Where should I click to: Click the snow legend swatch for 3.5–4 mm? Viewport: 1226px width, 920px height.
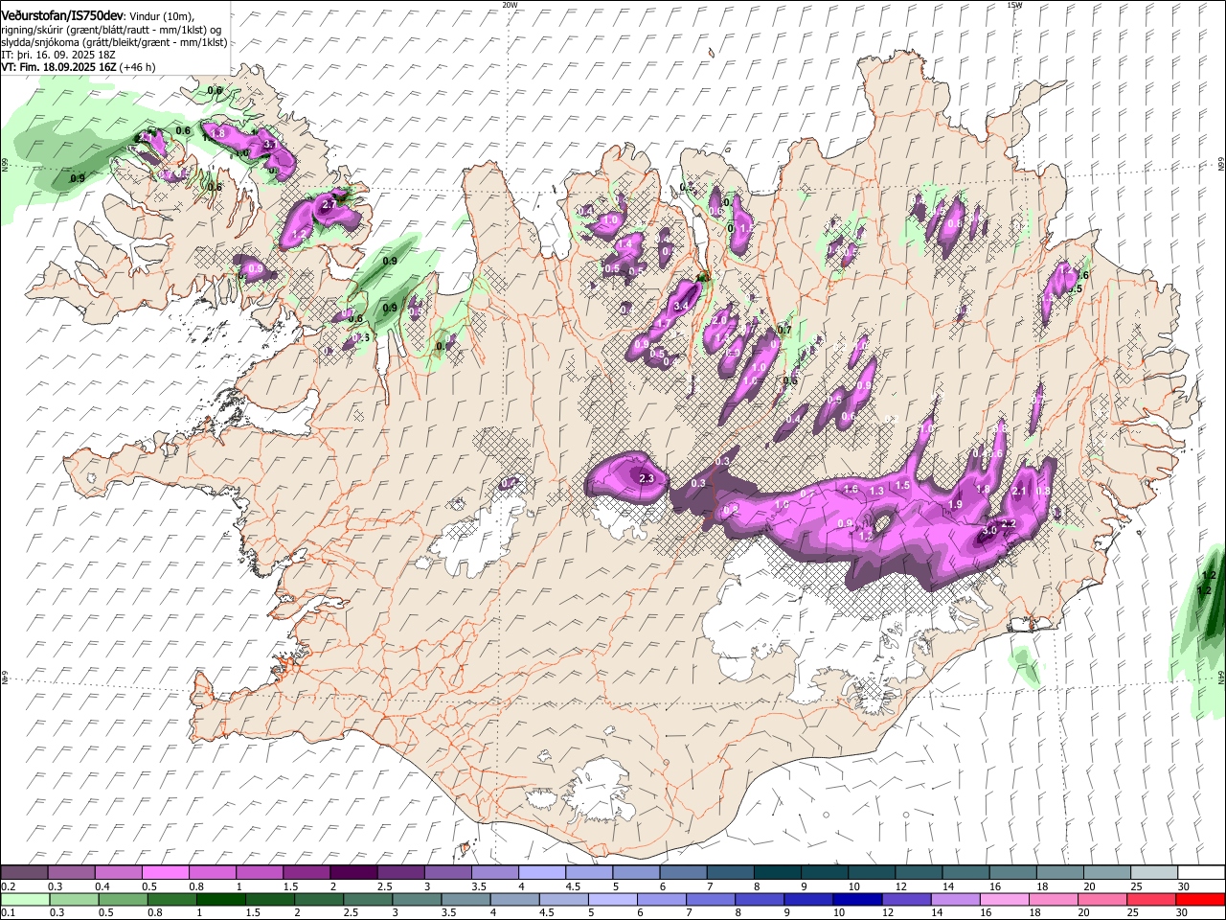tap(494, 873)
